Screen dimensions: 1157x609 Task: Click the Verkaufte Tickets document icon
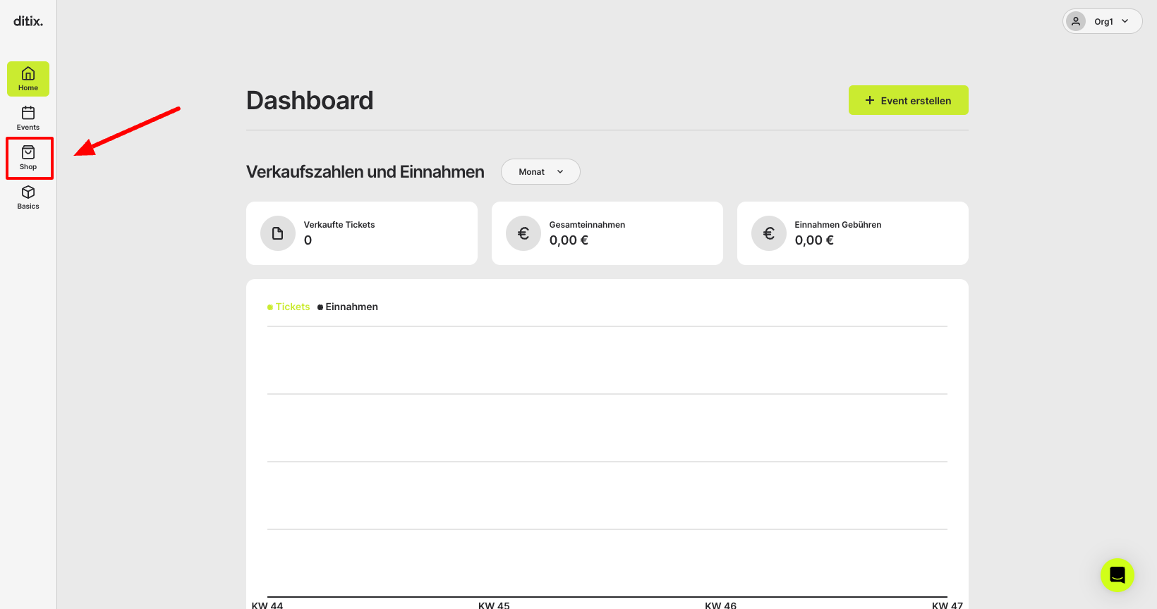click(278, 233)
